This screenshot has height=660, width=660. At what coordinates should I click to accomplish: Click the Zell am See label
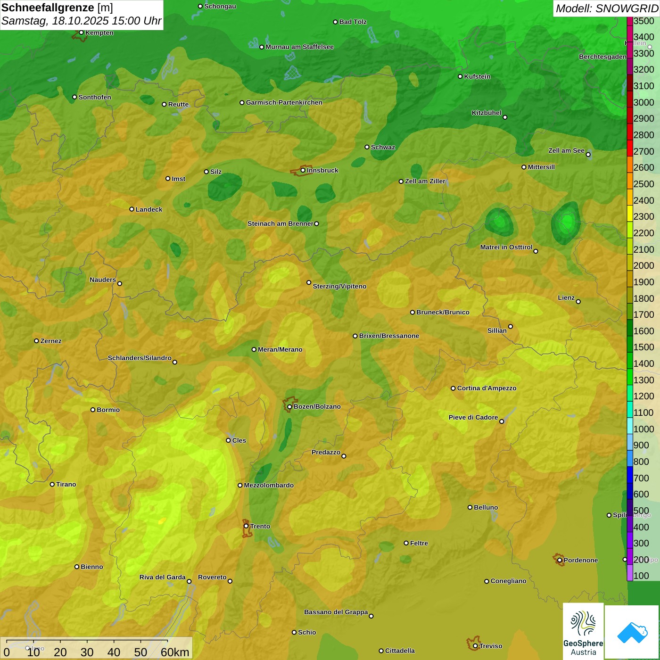(566, 150)
